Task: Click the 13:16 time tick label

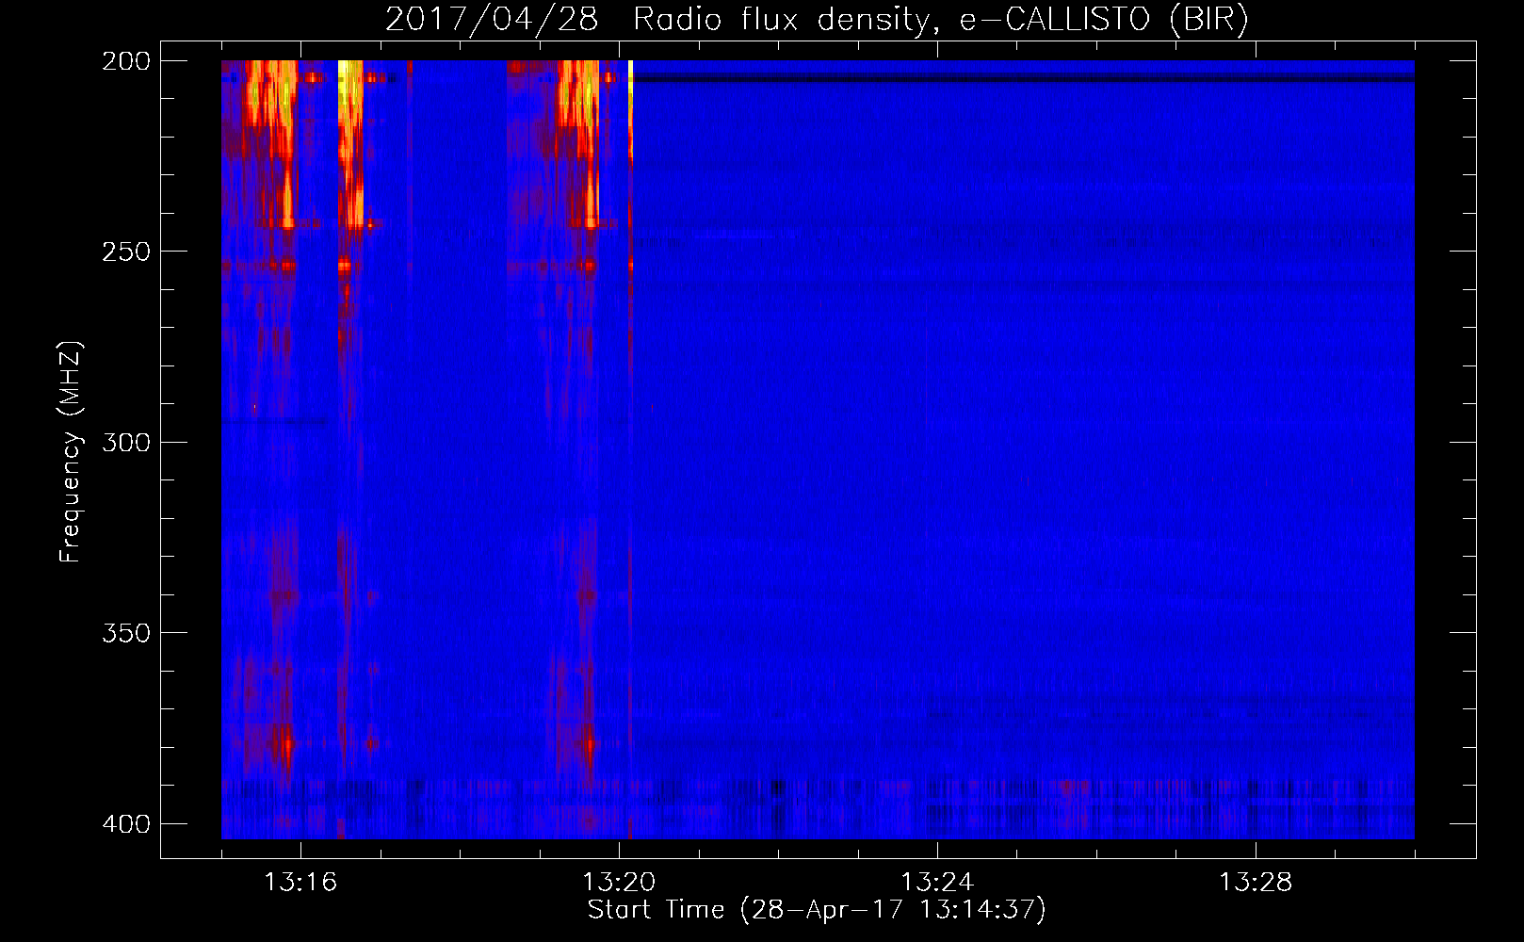Action: 300,882
